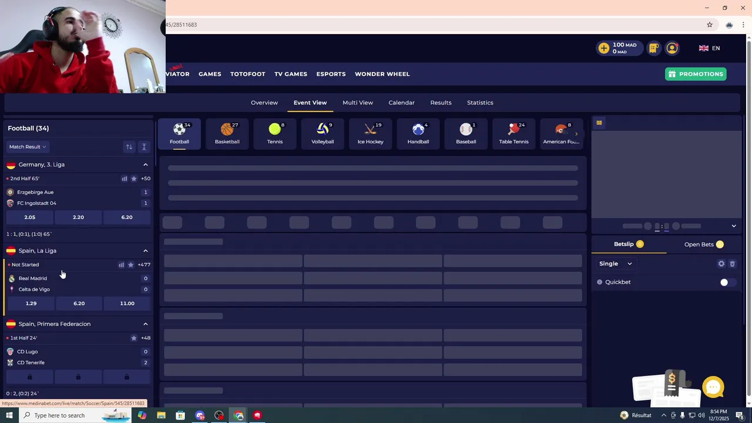Open the live chat bubble
The image size is (752, 423).
coord(713,387)
